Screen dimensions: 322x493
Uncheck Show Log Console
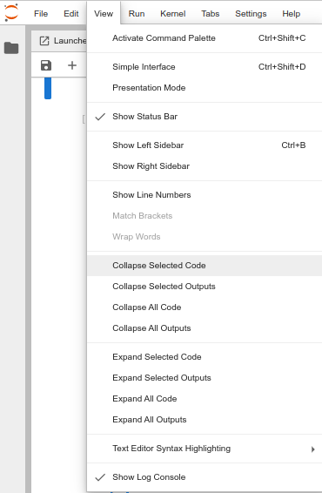(x=205, y=477)
